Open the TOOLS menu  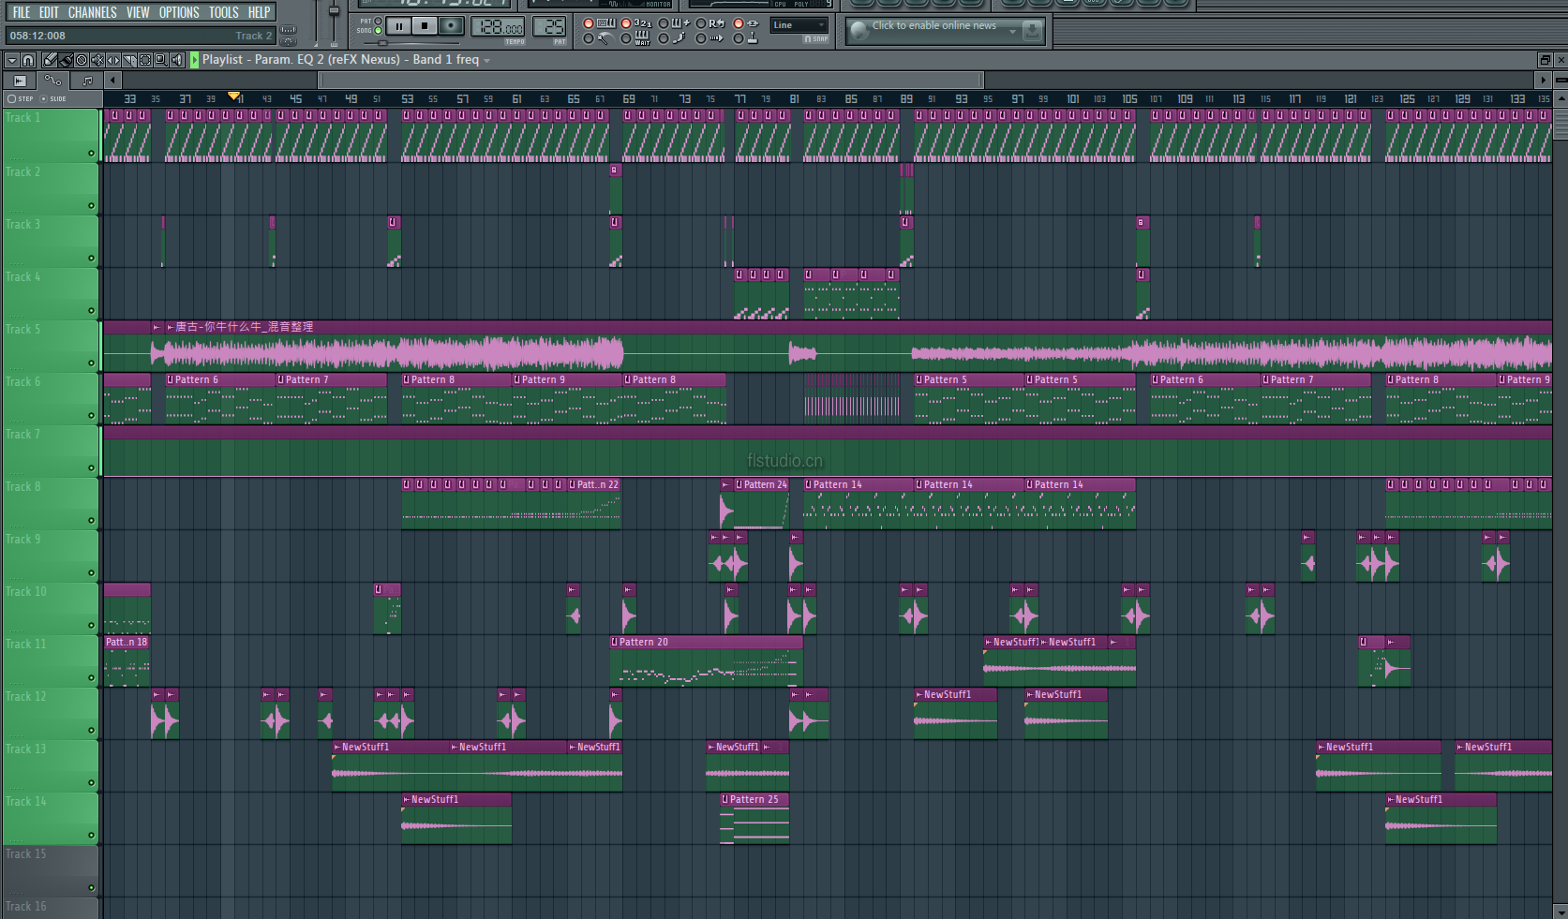pos(223,12)
